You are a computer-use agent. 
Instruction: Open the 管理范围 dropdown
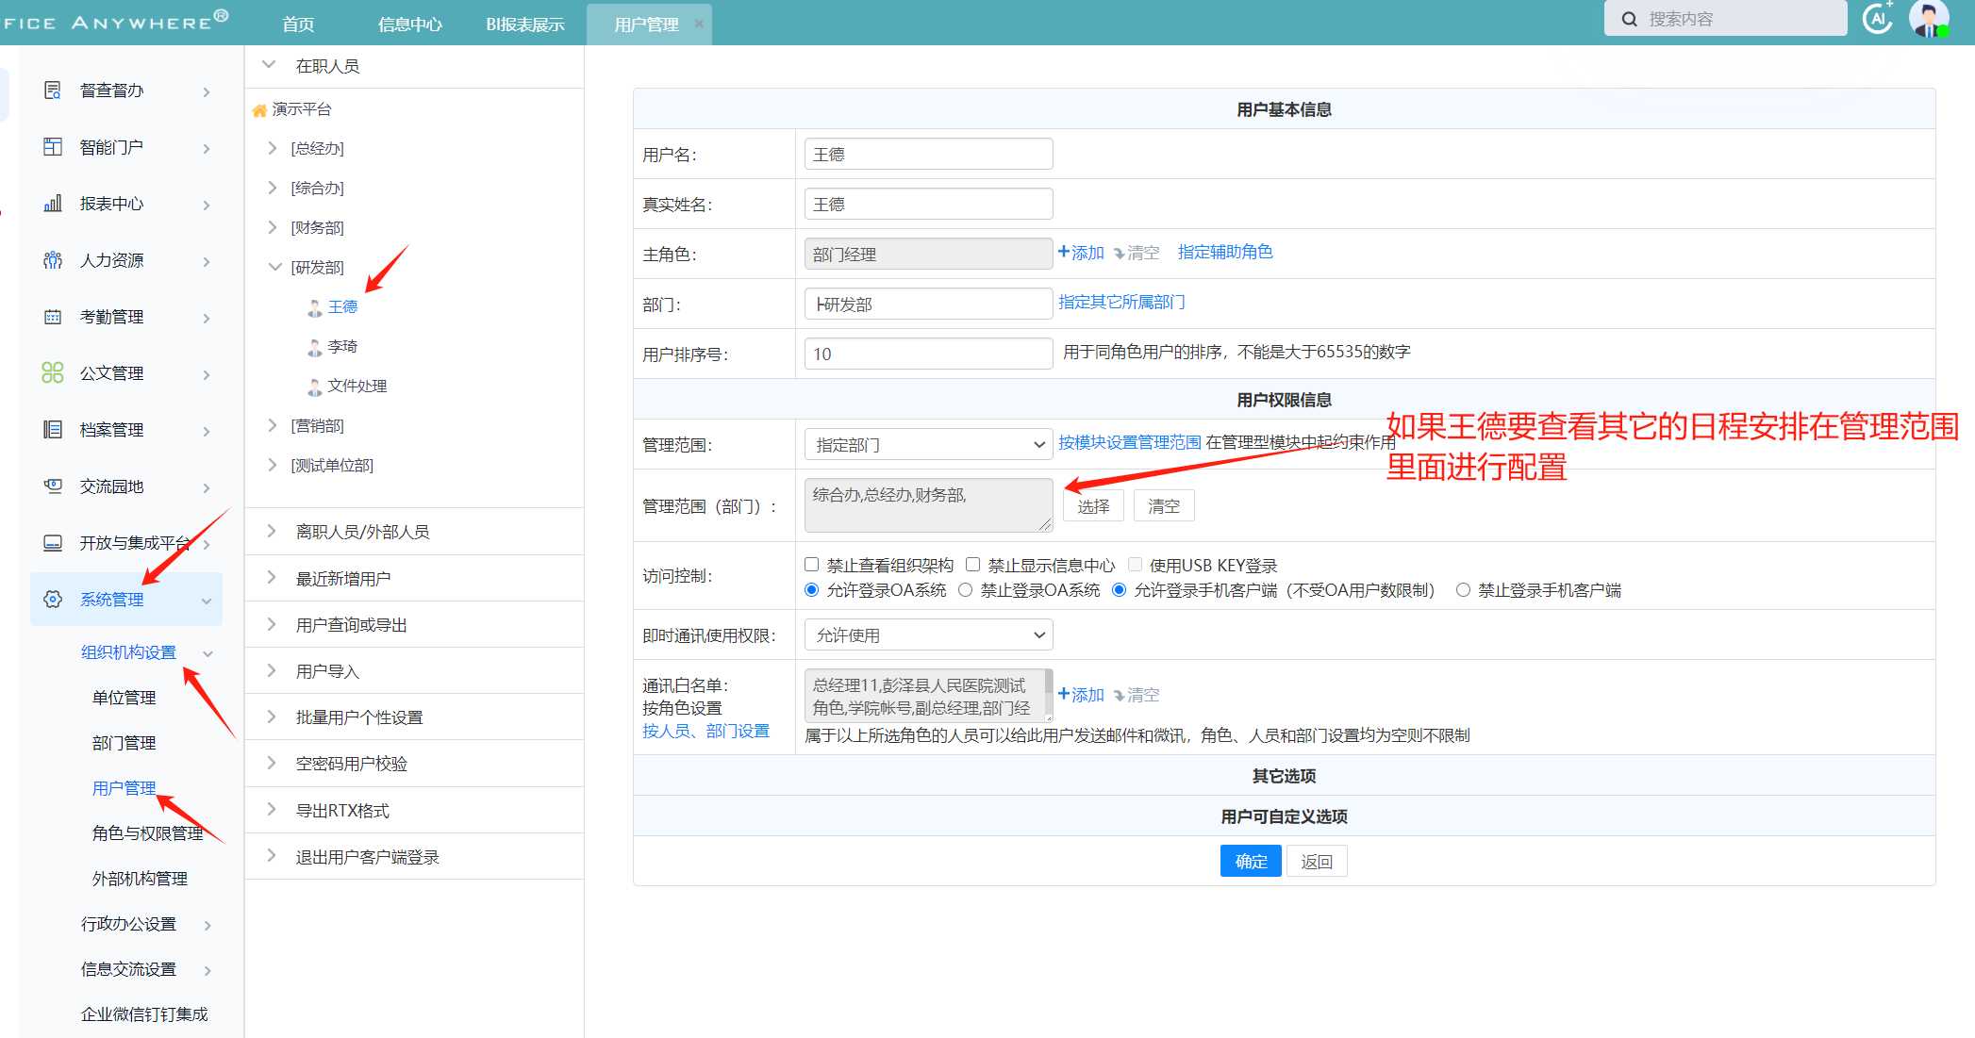click(928, 445)
